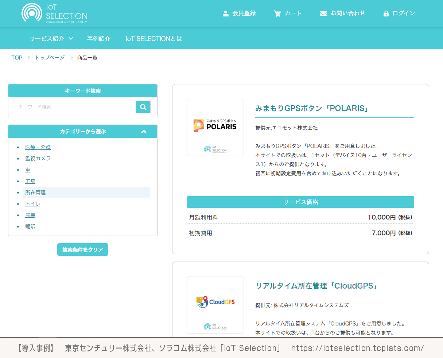Select the 医療・介護 category
The height and width of the screenshot is (358, 443).
pos(38,147)
